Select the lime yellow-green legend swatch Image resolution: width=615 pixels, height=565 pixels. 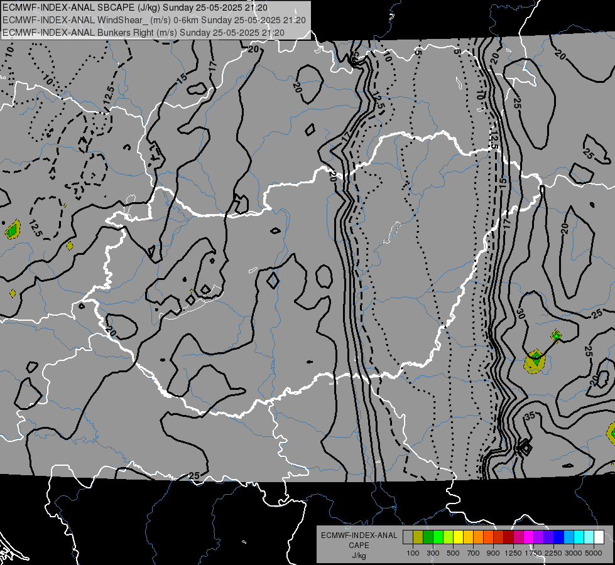pyautogui.click(x=449, y=537)
